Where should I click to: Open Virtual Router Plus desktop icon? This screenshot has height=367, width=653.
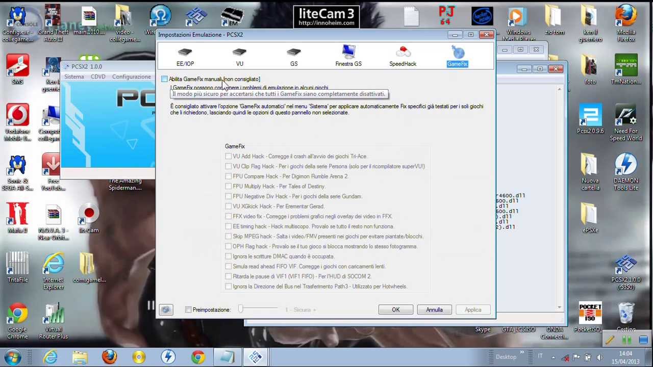(53, 321)
